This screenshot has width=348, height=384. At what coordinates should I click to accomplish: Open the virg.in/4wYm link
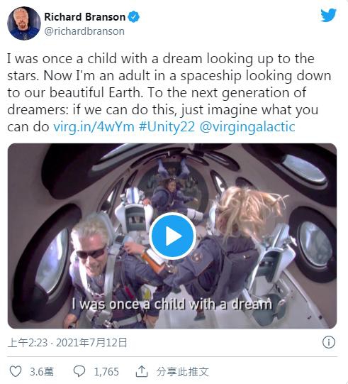(94, 127)
